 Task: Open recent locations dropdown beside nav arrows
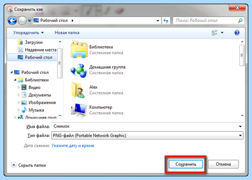(x=29, y=21)
